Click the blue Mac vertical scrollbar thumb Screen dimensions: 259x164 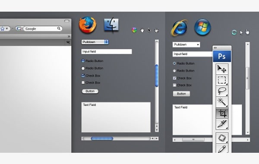point(157,76)
